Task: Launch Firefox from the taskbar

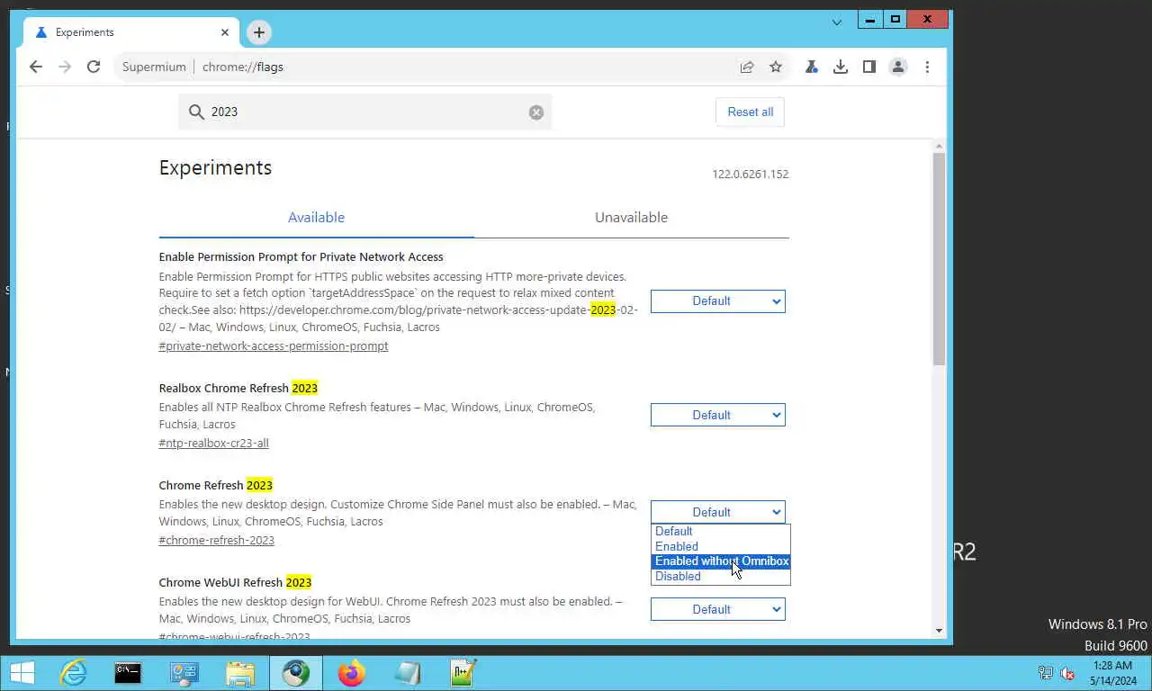Action: click(x=352, y=673)
